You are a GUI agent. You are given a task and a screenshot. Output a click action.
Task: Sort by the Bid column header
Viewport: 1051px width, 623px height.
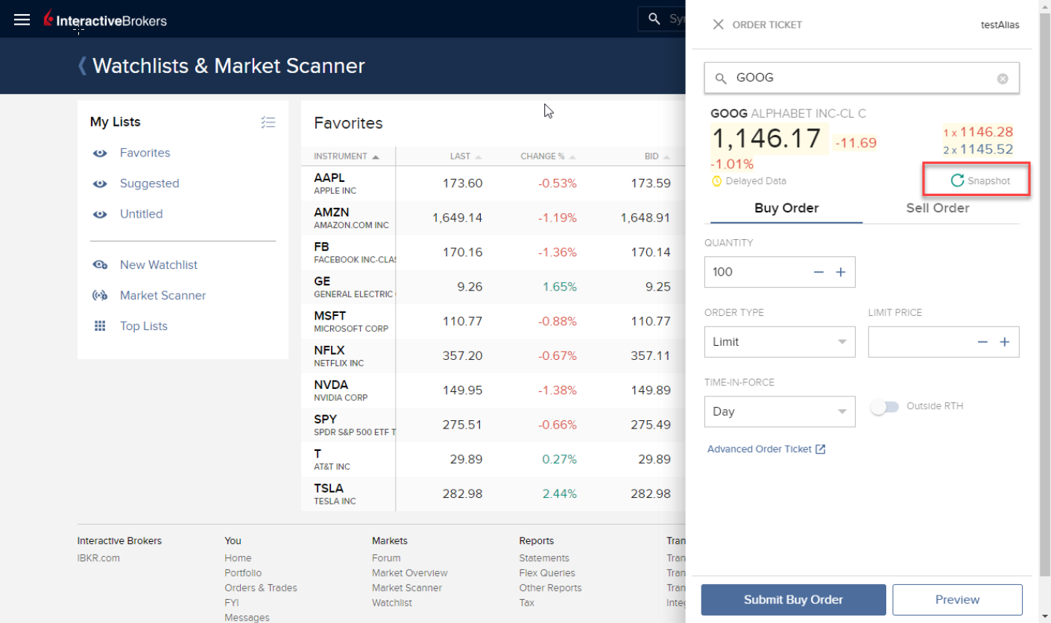pos(657,156)
